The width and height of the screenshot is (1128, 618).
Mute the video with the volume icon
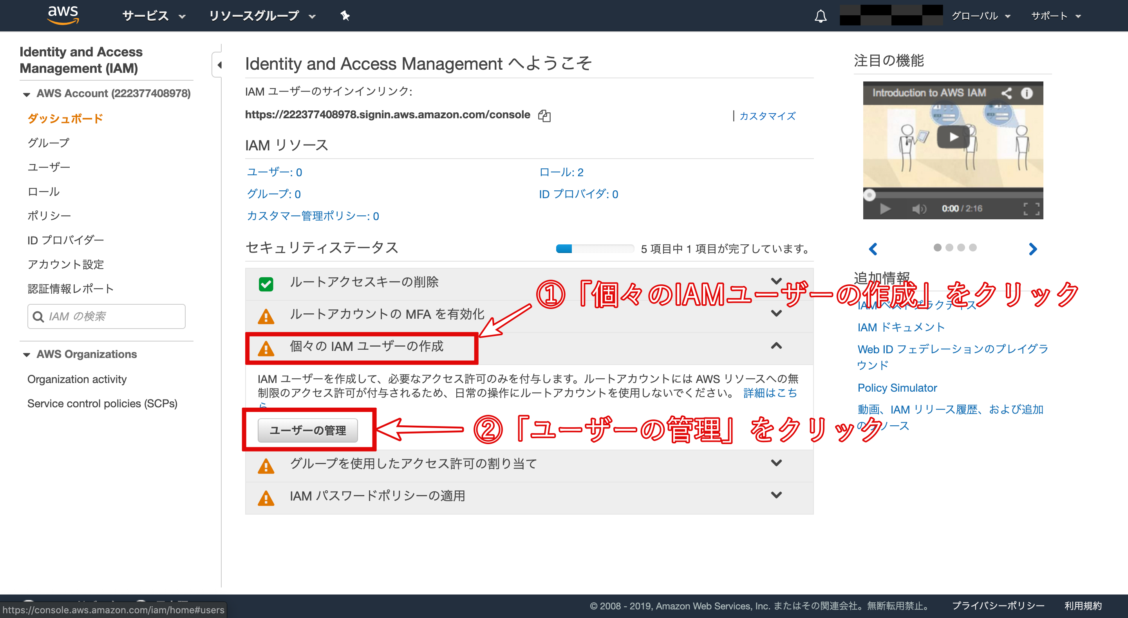pyautogui.click(x=919, y=209)
